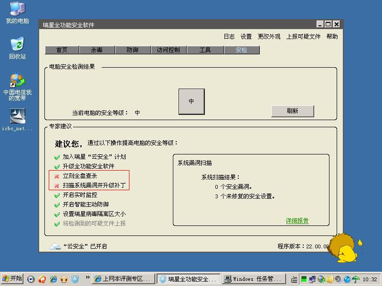Open the 上报可疑文件 menu
Image resolution: width=382 pixels, height=286 pixels.
pyautogui.click(x=303, y=37)
